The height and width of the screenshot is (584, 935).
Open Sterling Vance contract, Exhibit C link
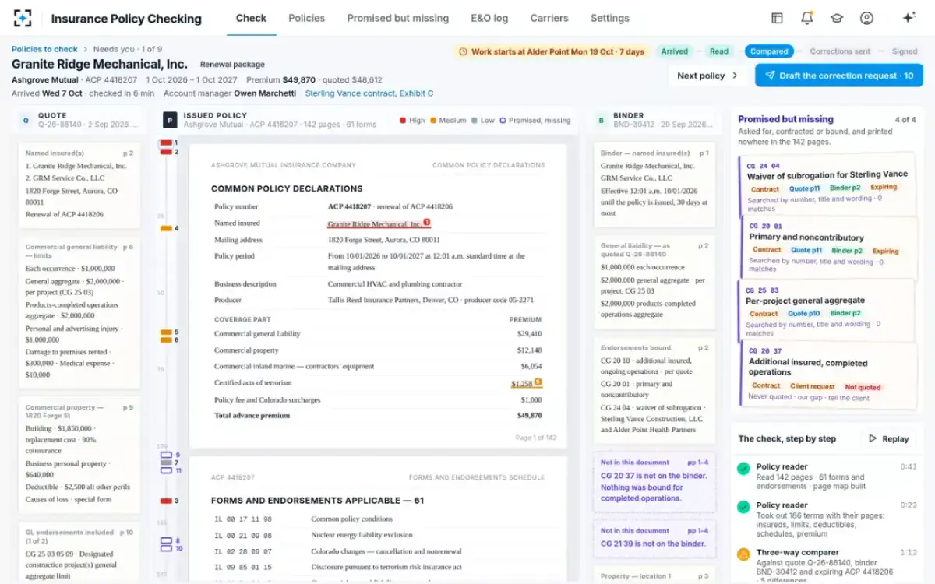point(369,93)
